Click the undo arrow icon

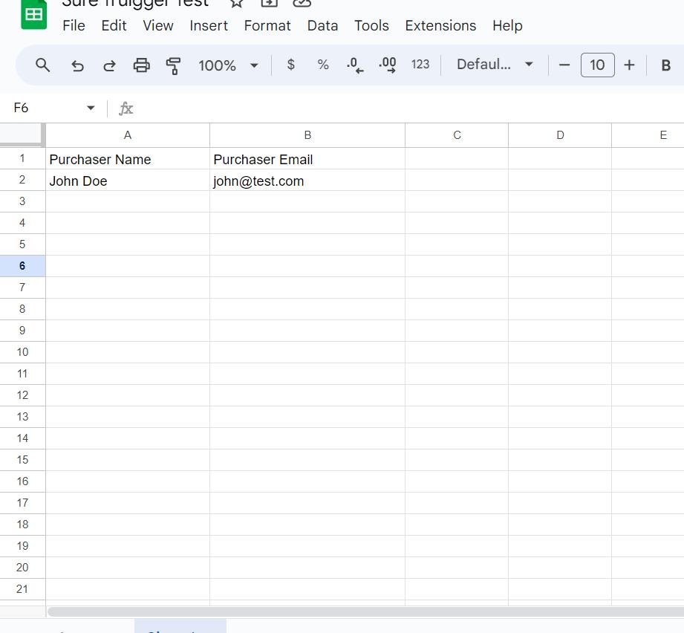pos(77,65)
